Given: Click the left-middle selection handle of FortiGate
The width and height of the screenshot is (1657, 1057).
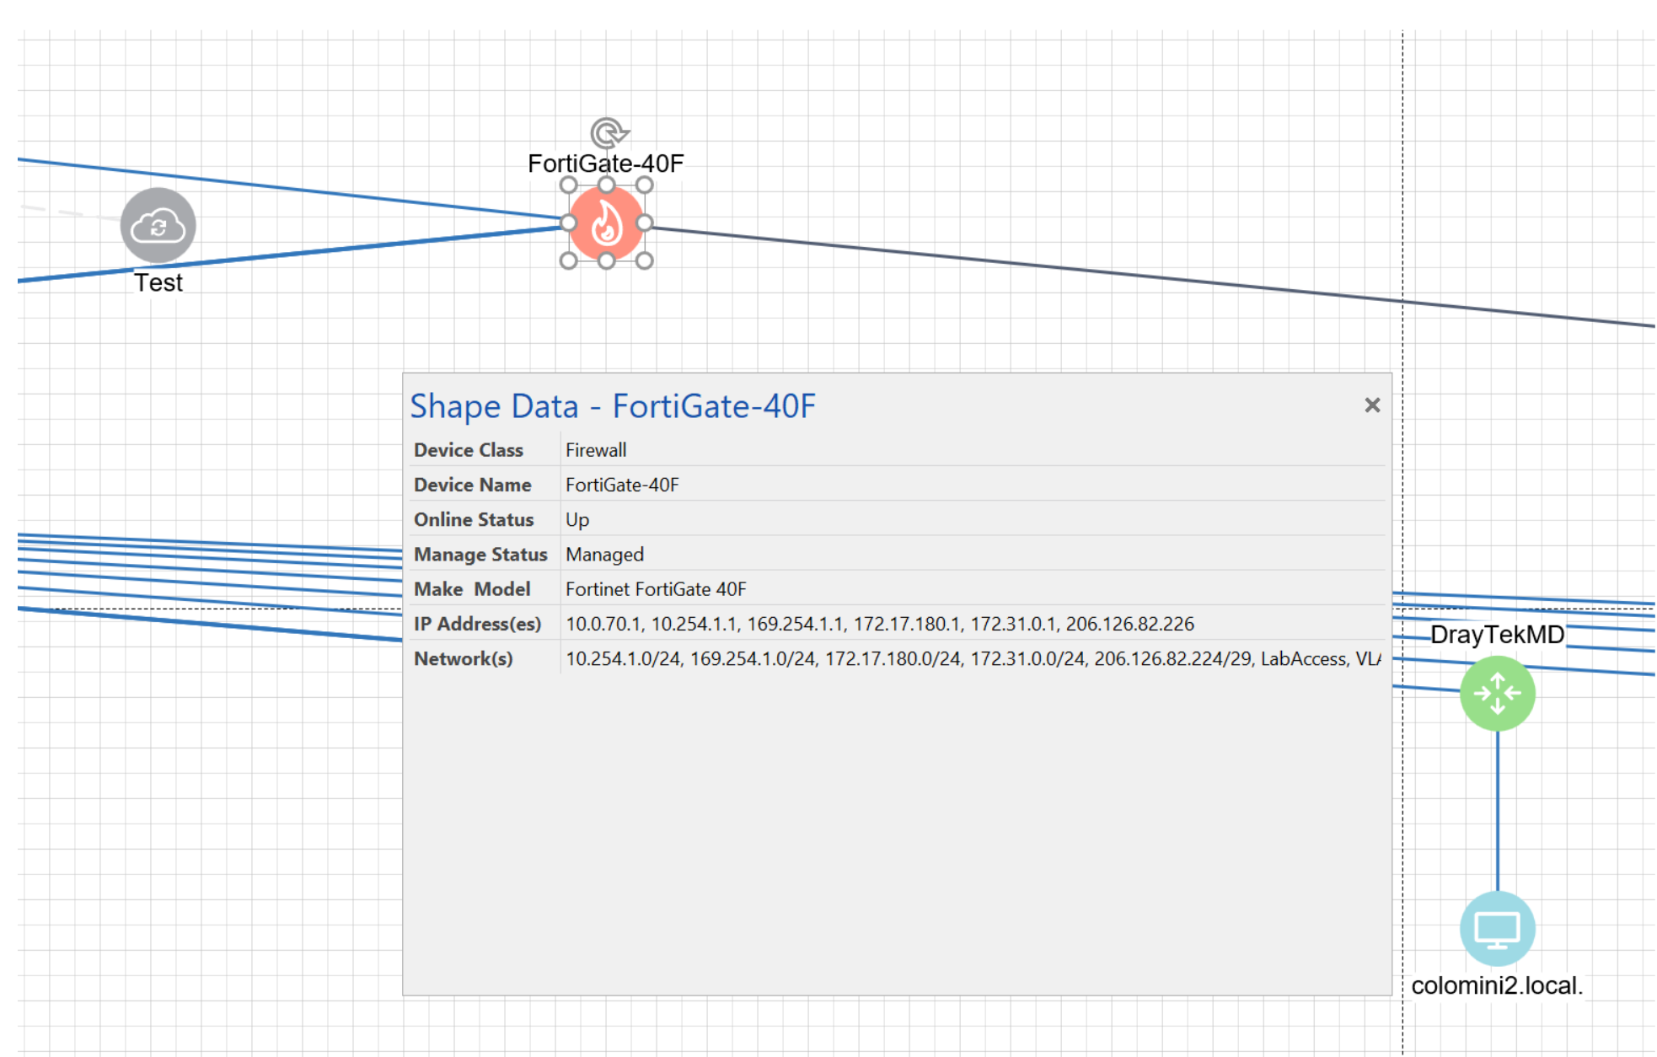Looking at the screenshot, I should pyautogui.click(x=568, y=223).
